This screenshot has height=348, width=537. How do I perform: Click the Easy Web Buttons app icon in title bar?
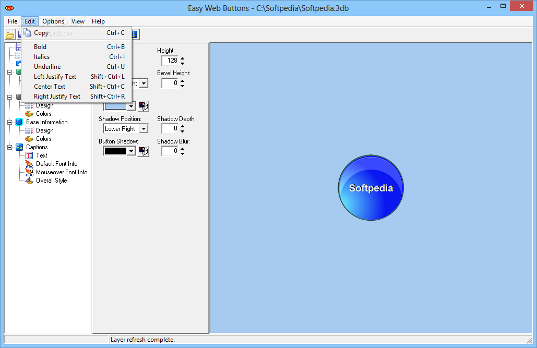click(9, 8)
